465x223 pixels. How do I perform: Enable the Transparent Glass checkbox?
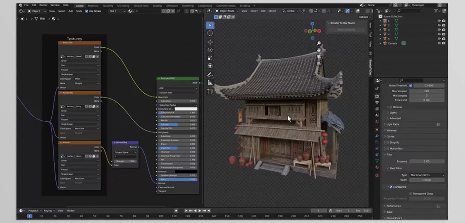click(410, 194)
